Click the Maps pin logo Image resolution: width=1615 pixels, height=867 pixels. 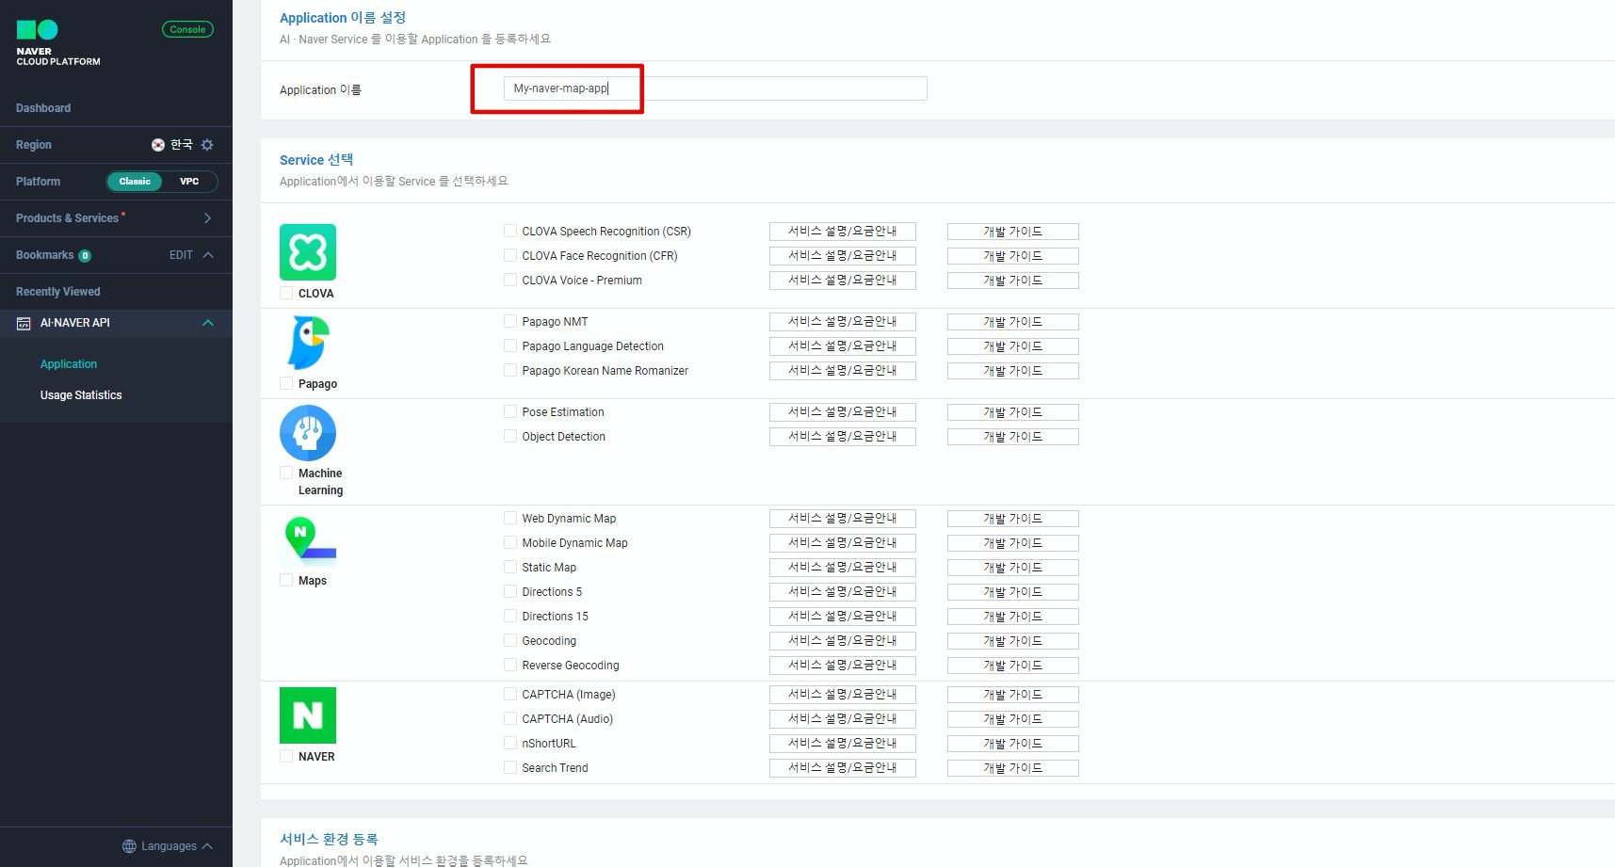coord(309,539)
